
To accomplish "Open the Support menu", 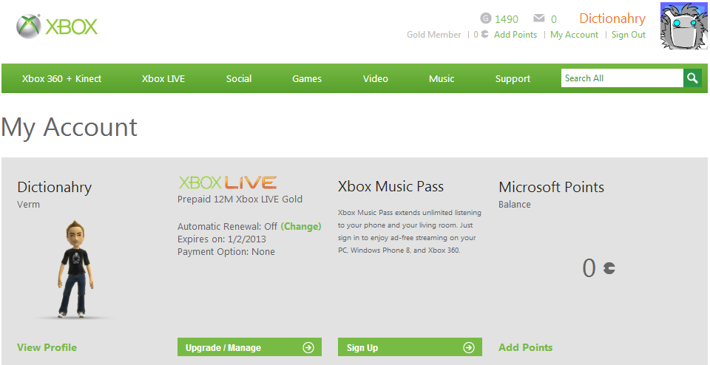I will coord(513,79).
